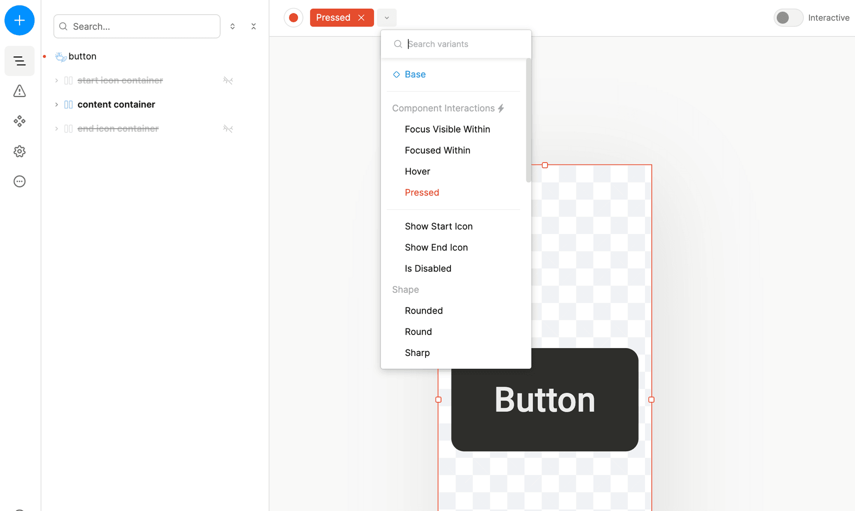Open the components icon in left sidebar
Viewport: 855px width, 511px height.
click(19, 121)
